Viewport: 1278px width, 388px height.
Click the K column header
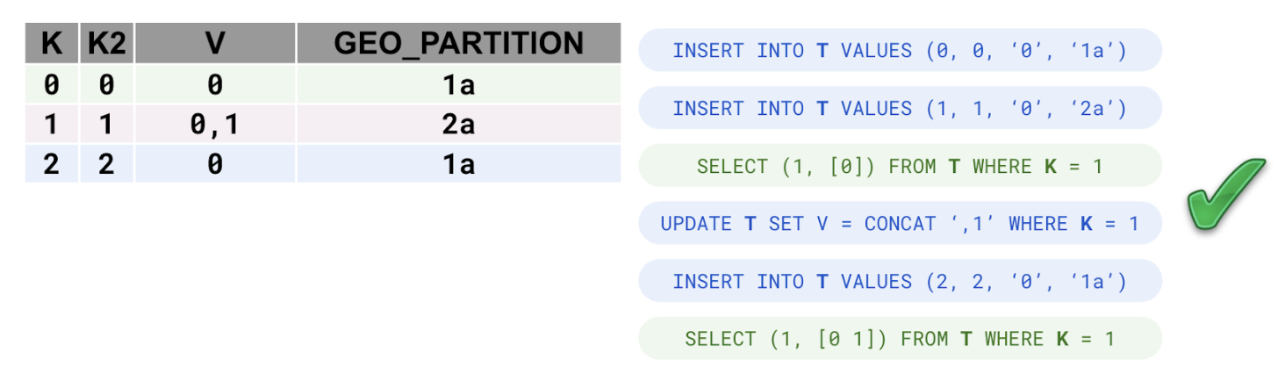(x=52, y=45)
